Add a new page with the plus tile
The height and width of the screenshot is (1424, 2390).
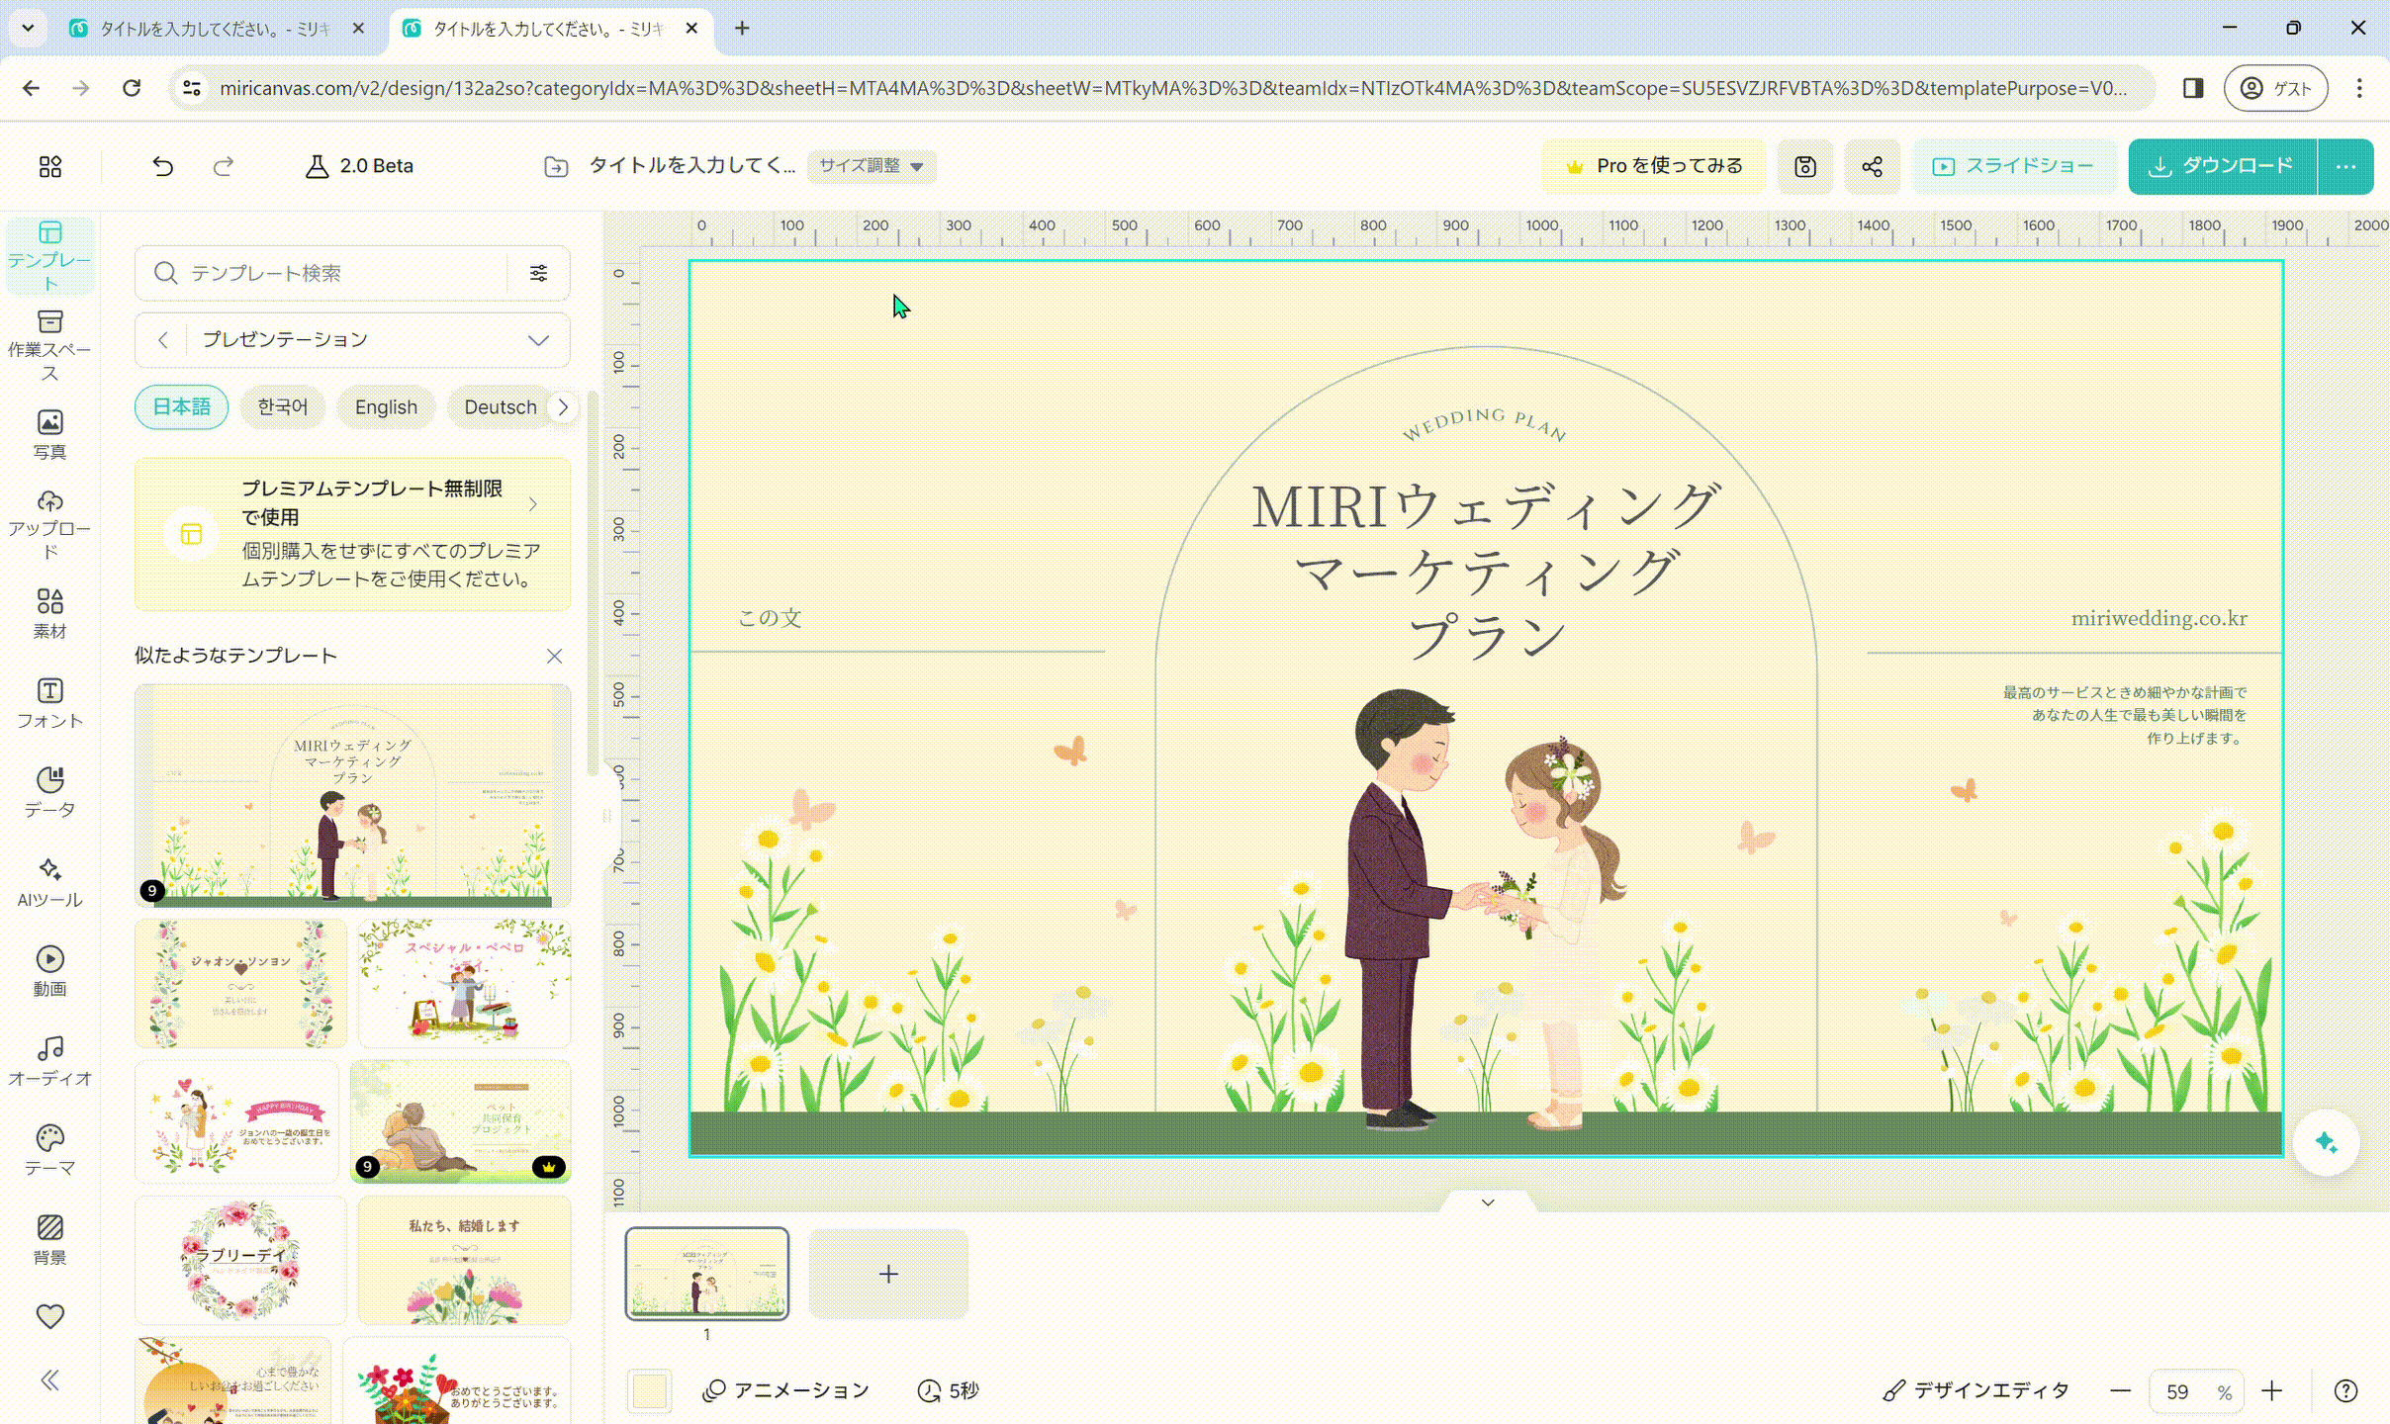click(887, 1274)
